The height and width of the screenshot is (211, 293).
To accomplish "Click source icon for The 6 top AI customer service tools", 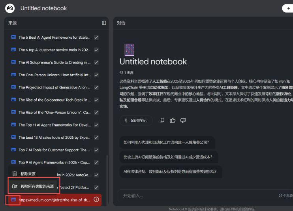I will point(14,49).
